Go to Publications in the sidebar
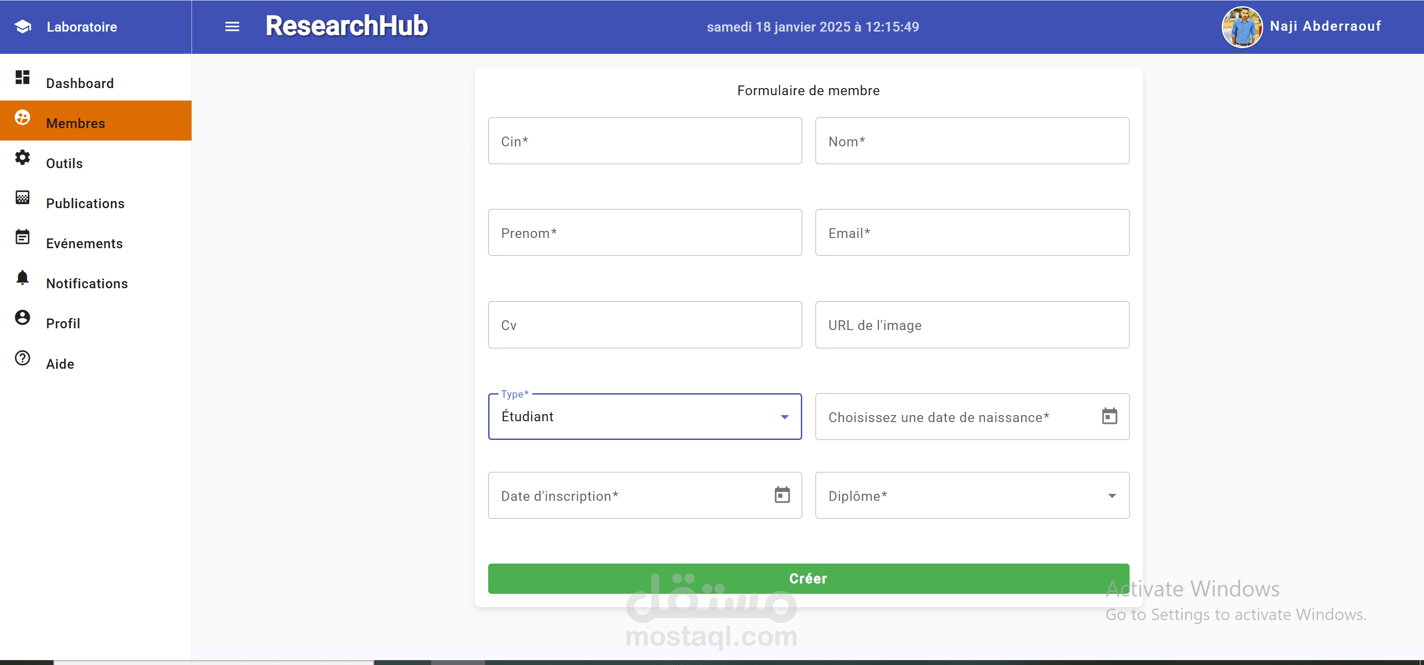Screen dimensions: 1424x665 pos(85,203)
